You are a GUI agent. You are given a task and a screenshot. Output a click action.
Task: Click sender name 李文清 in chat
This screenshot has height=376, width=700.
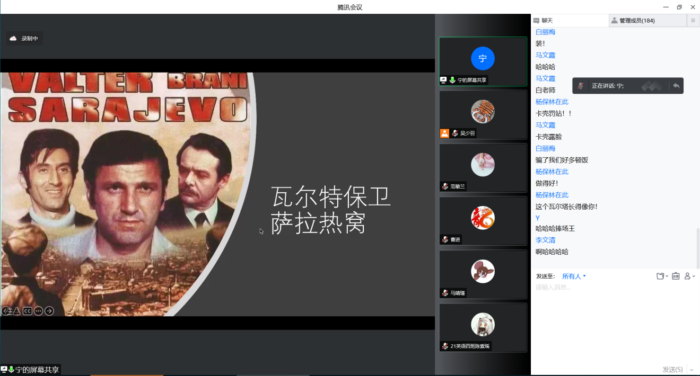tap(545, 240)
